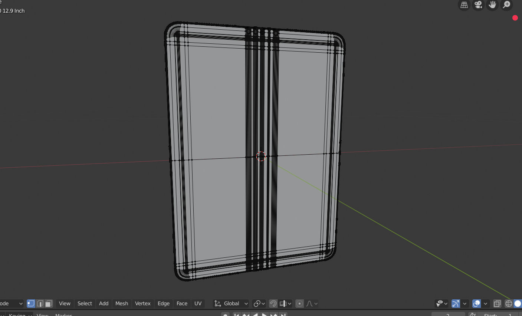Open the object interaction mode dropdown
This screenshot has width=522, height=316.
(x=11, y=303)
